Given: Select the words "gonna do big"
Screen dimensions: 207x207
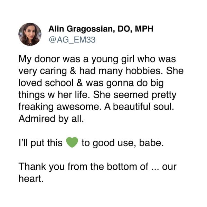Looking at the screenshot, I should click(135, 83).
